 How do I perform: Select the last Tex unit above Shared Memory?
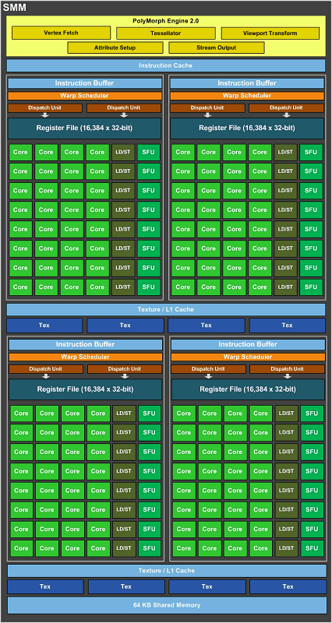pyautogui.click(x=288, y=586)
